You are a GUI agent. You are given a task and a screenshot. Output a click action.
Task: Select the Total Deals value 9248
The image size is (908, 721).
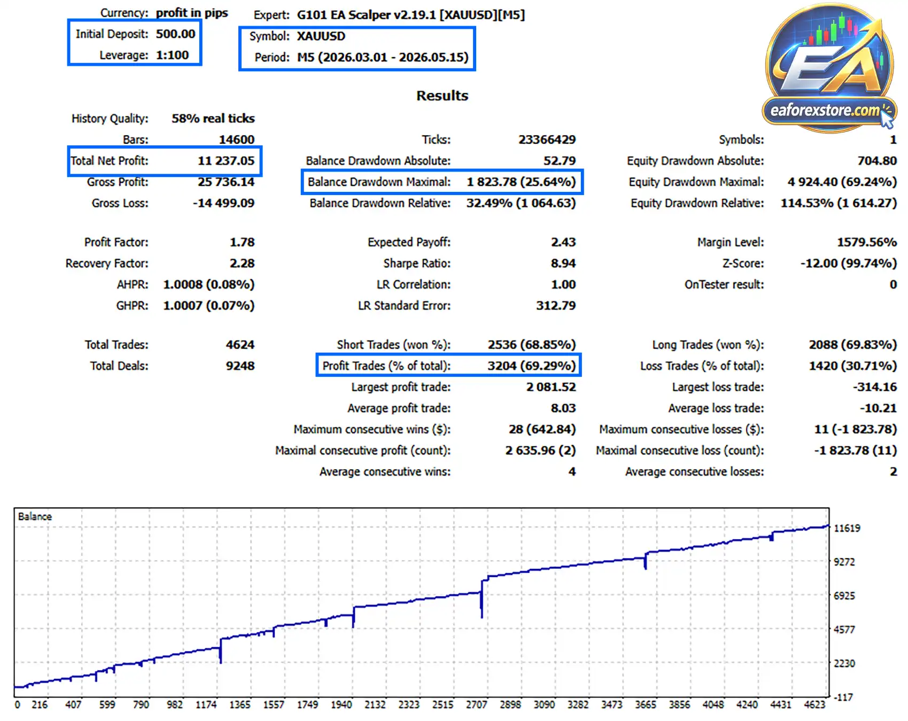coord(240,366)
